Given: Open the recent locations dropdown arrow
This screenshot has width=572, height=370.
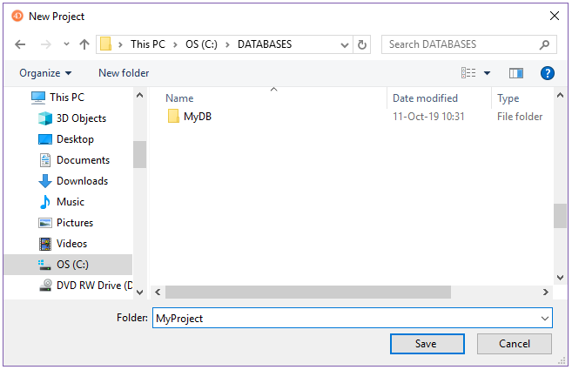Looking at the screenshot, I should (65, 44).
